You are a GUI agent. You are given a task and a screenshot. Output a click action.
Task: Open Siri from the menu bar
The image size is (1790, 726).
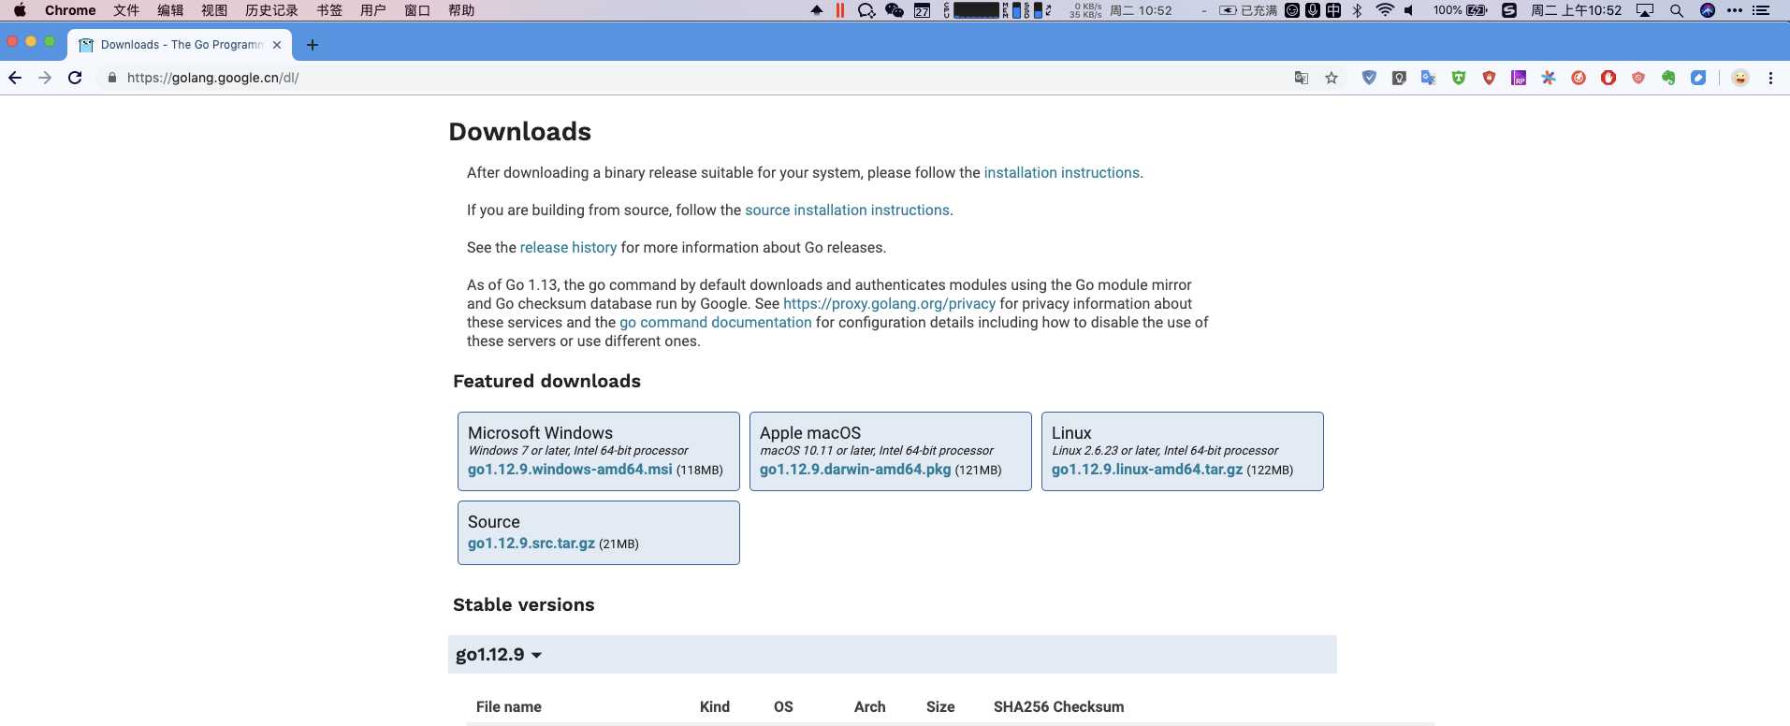click(1708, 10)
